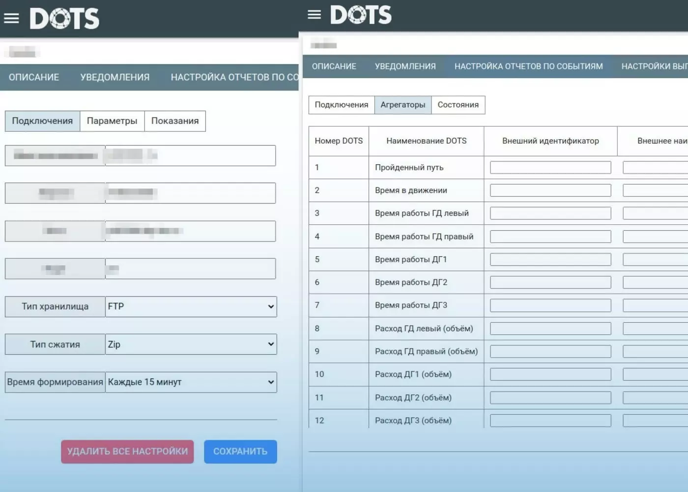Select the Агрегаторы tab

[x=403, y=105]
